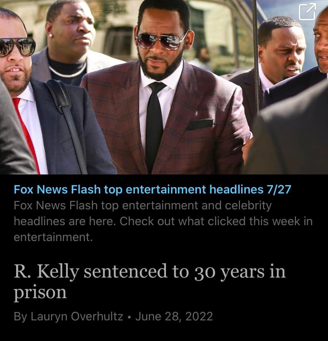The width and height of the screenshot is (328, 341).
Task: Click "30 years" in the article title
Action: pyautogui.click(x=229, y=272)
